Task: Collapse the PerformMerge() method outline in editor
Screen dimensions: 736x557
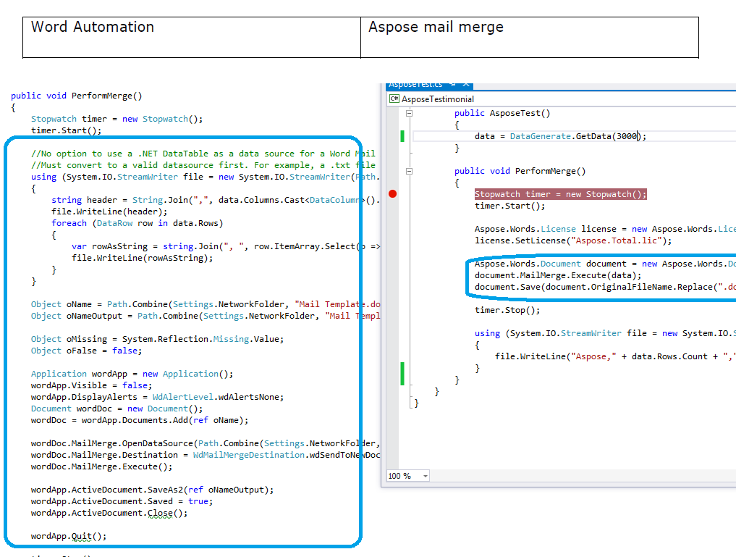Action: coord(410,172)
